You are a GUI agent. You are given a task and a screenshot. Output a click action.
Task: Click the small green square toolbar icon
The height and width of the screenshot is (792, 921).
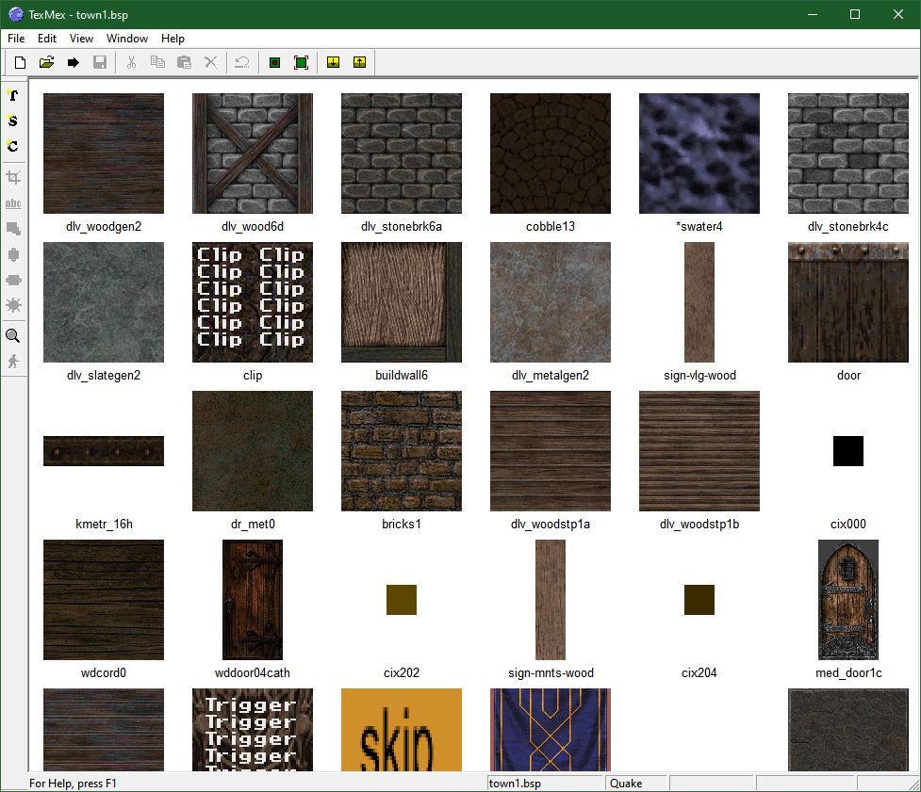click(274, 63)
